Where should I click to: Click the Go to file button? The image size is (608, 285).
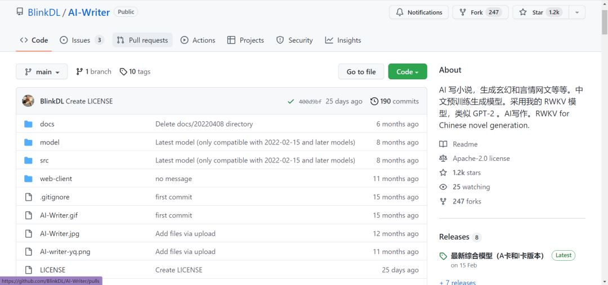(361, 71)
